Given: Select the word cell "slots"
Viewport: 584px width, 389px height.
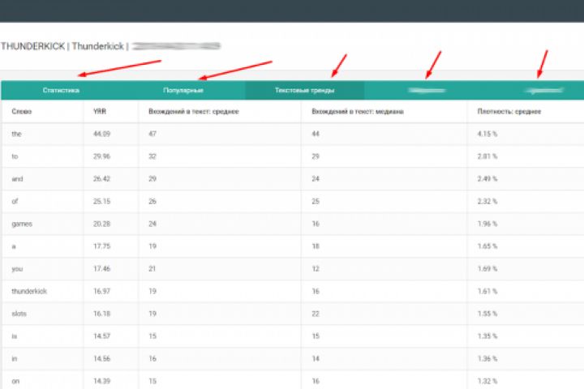Looking at the screenshot, I should click(19, 314).
